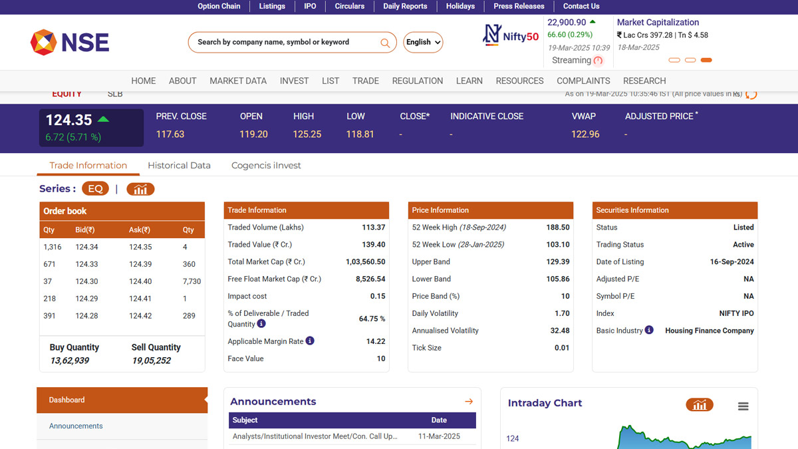Screen dimensions: 798x449
Task: Select the SLB tab
Action: click(115, 94)
